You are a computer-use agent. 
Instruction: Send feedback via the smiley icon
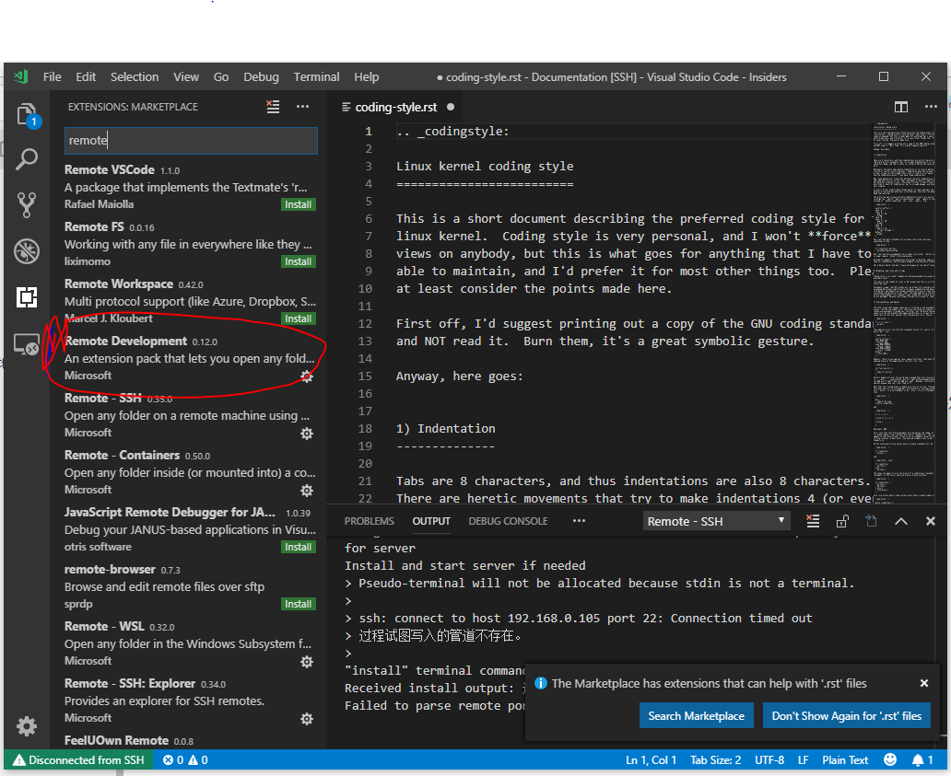click(x=890, y=759)
